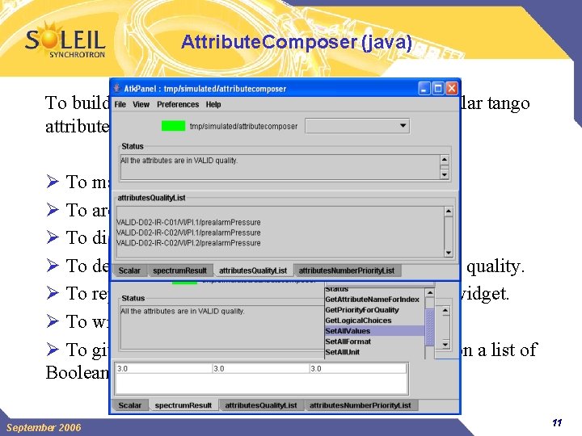This screenshot has height=436, width=582.
Task: Click the September 2006 footer text
Action: (44, 427)
